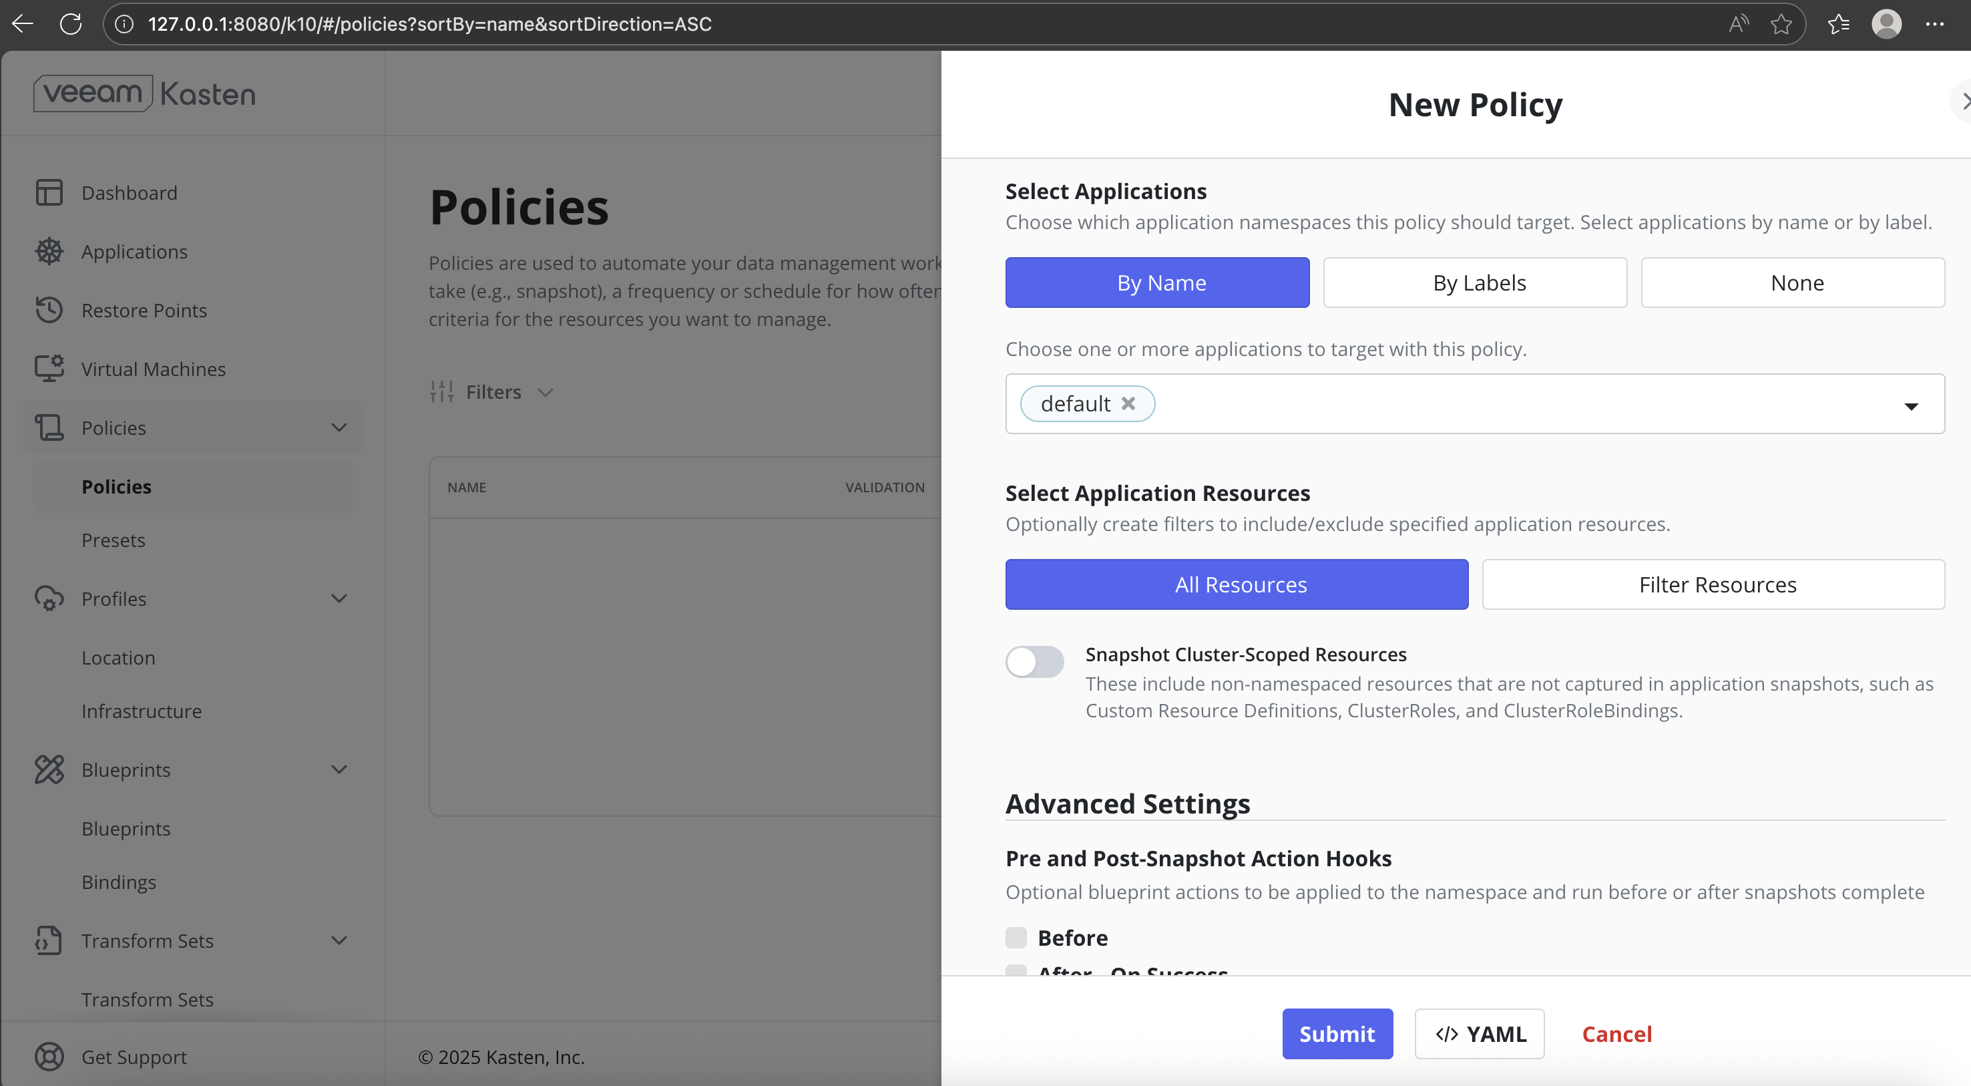Click the Restore Points clock icon

[x=49, y=310]
